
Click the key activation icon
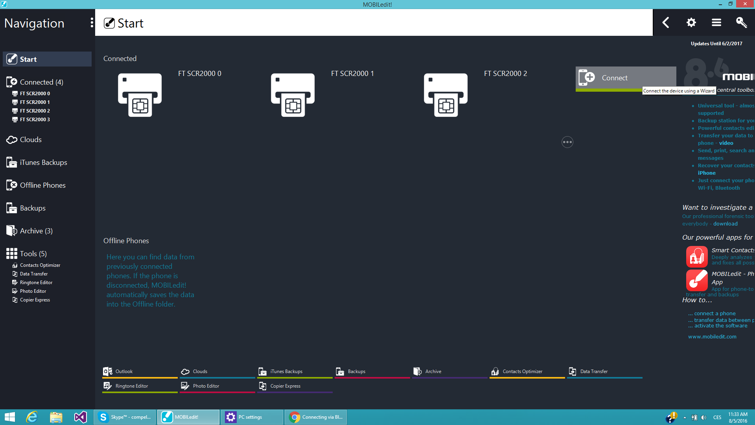click(741, 22)
